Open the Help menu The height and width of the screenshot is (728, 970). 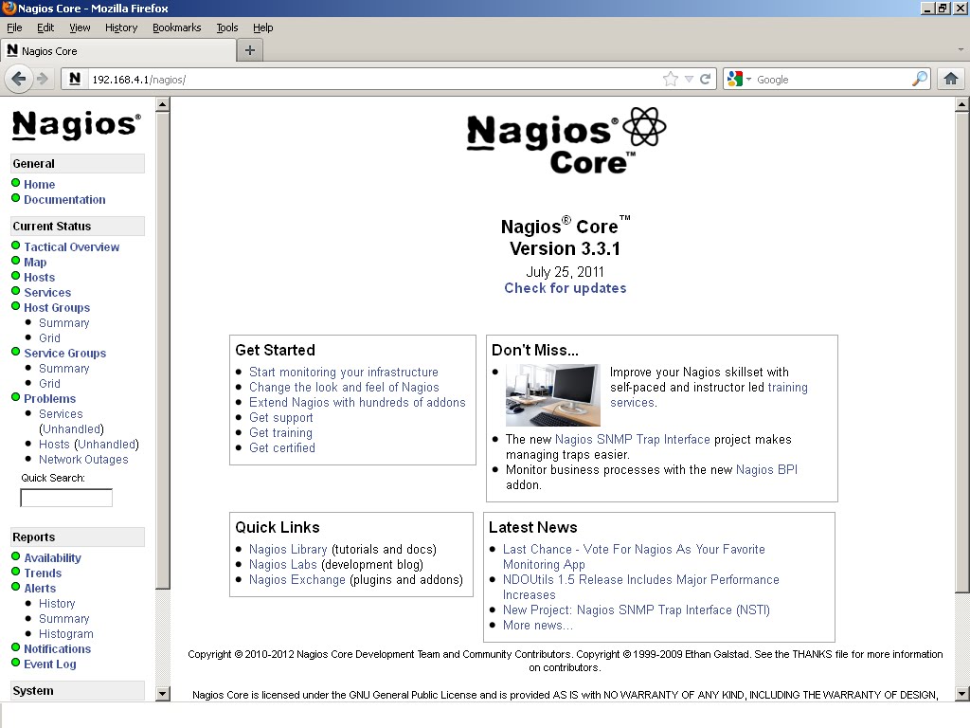tap(263, 27)
